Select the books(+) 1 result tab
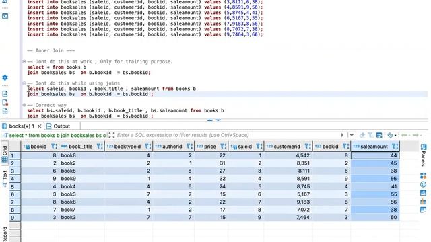Image resolution: width=431 pixels, height=242 pixels. pyautogui.click(x=22, y=126)
